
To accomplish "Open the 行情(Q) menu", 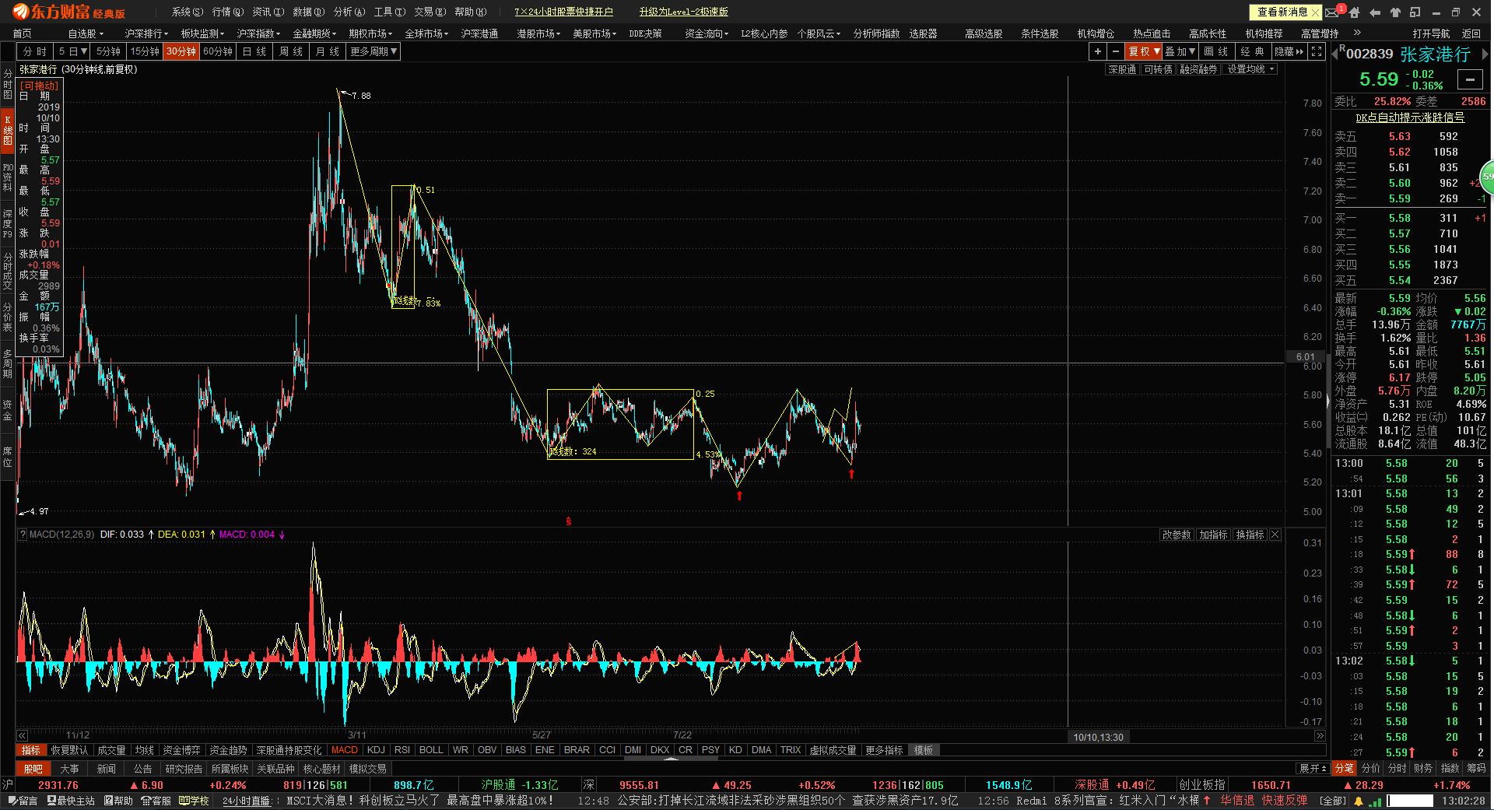I will pyautogui.click(x=228, y=12).
